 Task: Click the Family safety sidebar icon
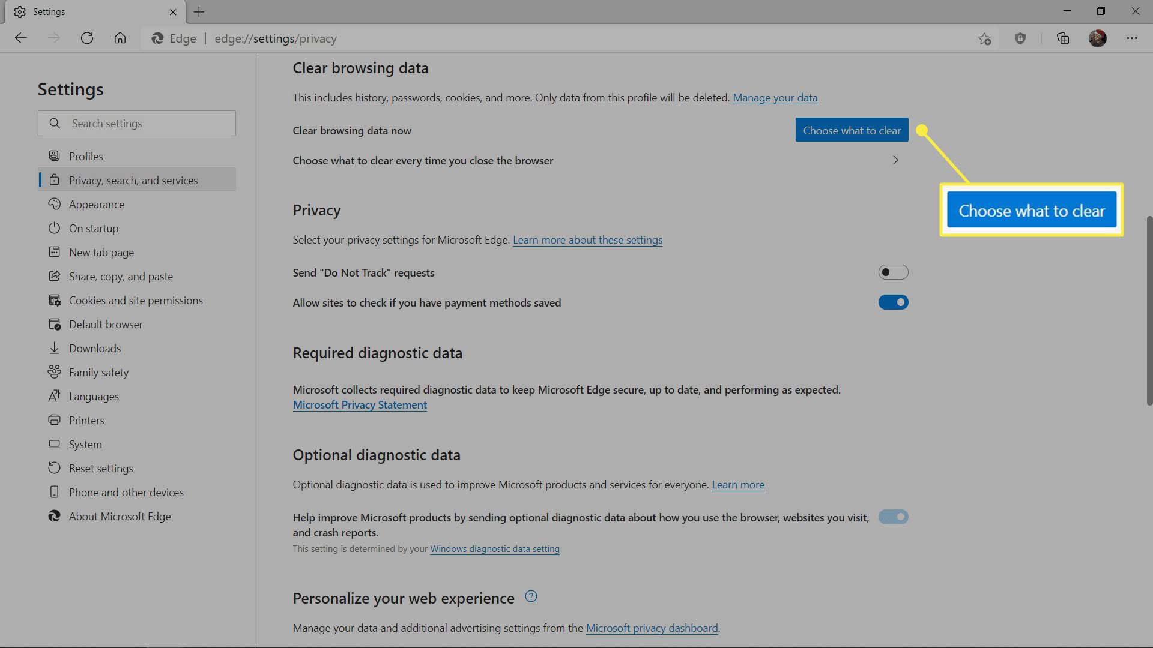tap(54, 372)
